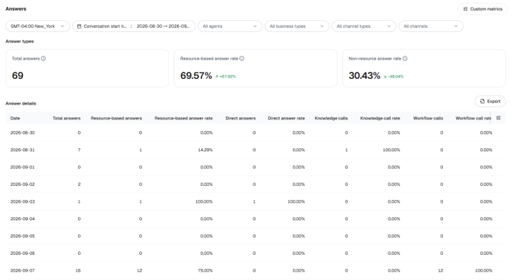Click the Resource-based answers column header

tap(116, 118)
